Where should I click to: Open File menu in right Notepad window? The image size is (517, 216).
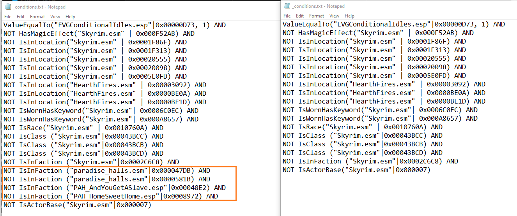click(287, 16)
